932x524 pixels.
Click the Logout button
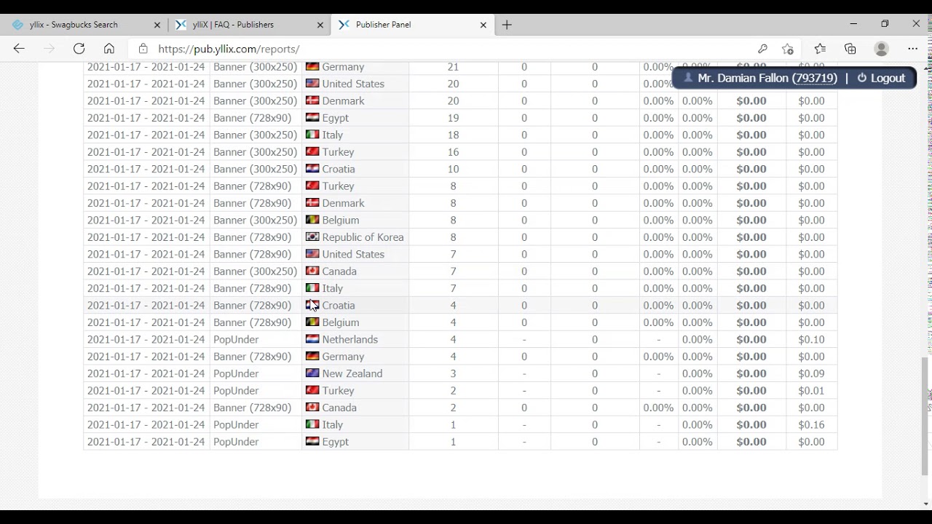point(881,78)
